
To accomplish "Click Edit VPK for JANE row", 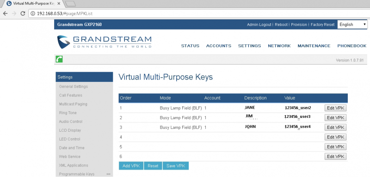I will coord(336,108).
